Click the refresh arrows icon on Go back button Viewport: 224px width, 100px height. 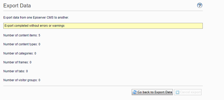pos(135,92)
